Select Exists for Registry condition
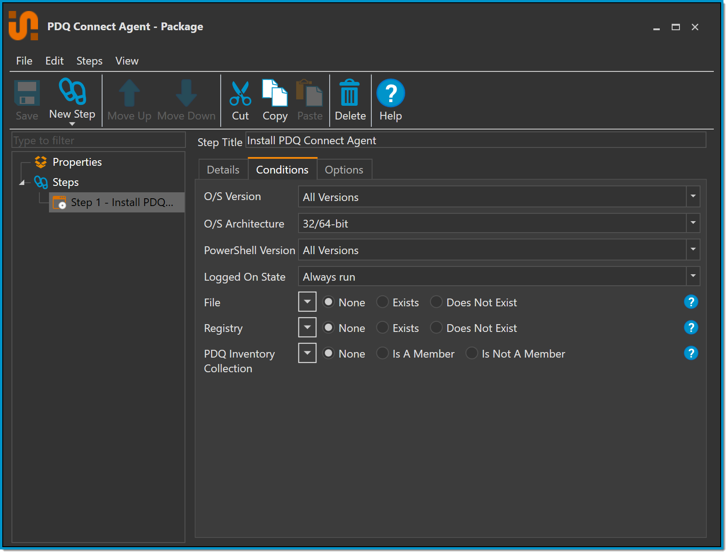728x554 pixels. click(382, 328)
